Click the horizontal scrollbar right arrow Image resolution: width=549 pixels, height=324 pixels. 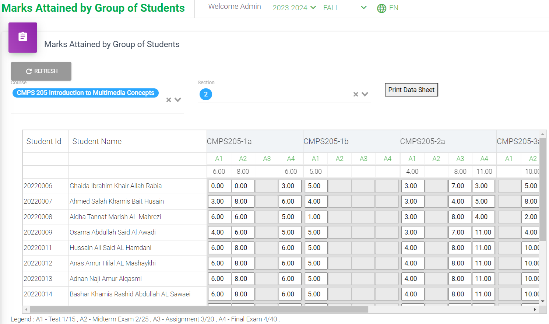tap(535, 310)
